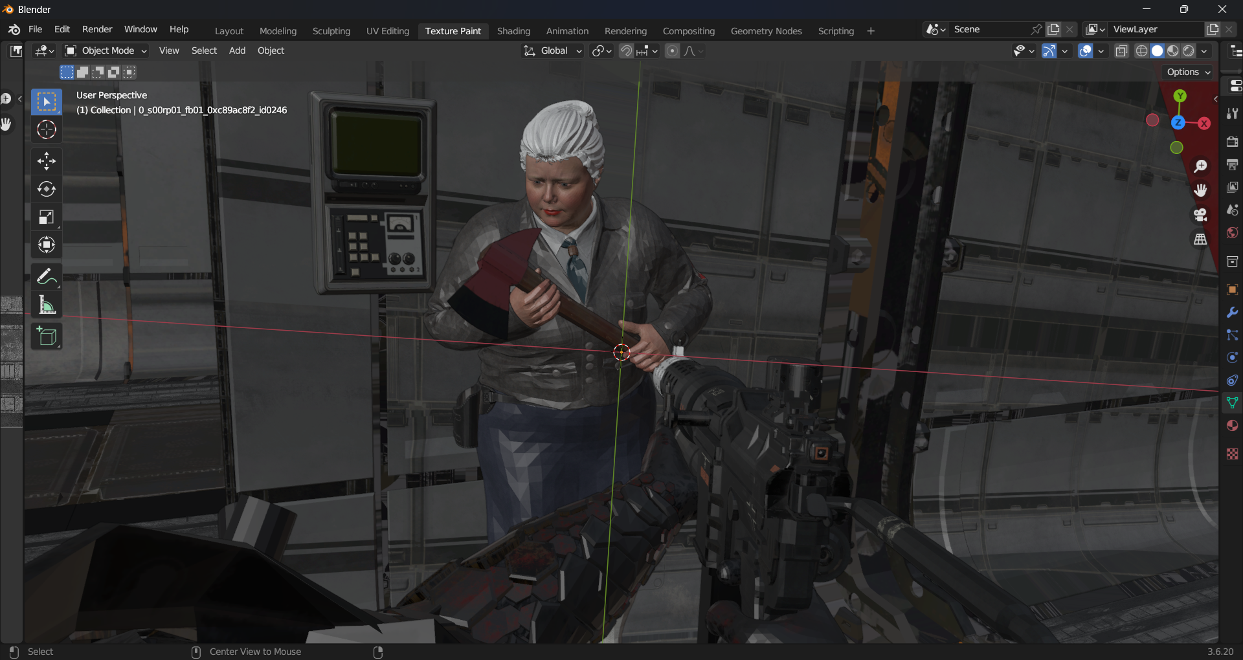The height and width of the screenshot is (660, 1243).
Task: Open the Modifiers wrench tab
Action: point(1232,312)
